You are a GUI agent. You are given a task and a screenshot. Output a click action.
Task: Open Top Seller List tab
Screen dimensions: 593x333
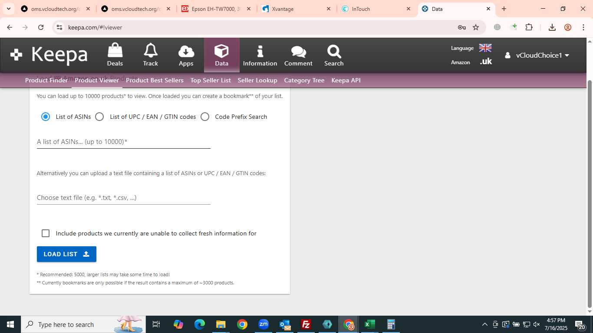click(211, 80)
